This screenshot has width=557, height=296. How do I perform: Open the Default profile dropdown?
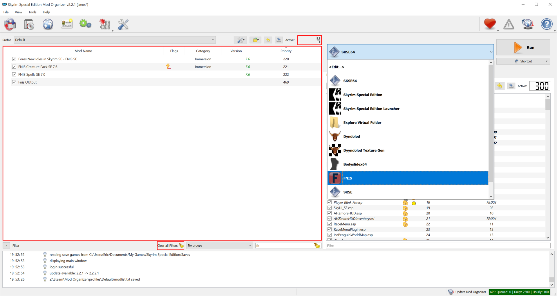coord(115,40)
